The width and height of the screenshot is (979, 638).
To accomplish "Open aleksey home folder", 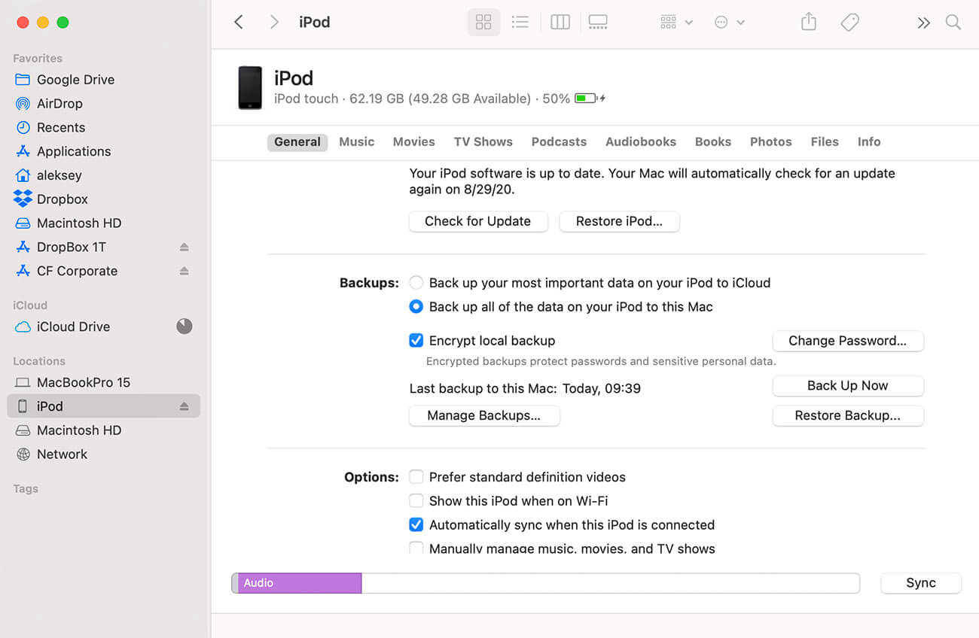I will [x=59, y=175].
